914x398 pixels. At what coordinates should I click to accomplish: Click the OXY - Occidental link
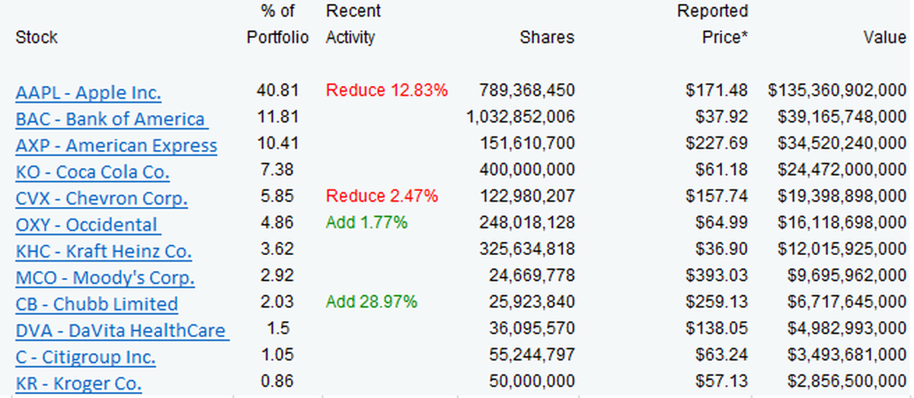pyautogui.click(x=87, y=225)
